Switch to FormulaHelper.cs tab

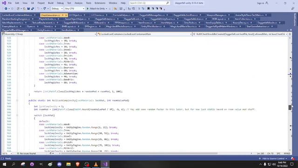click(122, 15)
